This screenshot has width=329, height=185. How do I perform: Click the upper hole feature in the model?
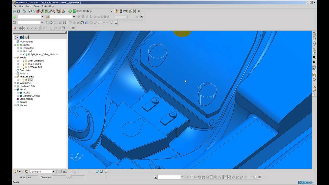coord(158,55)
